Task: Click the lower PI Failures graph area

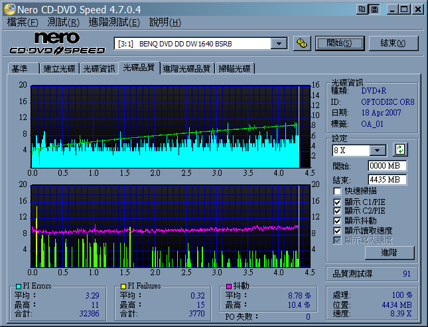Action: tap(171, 226)
